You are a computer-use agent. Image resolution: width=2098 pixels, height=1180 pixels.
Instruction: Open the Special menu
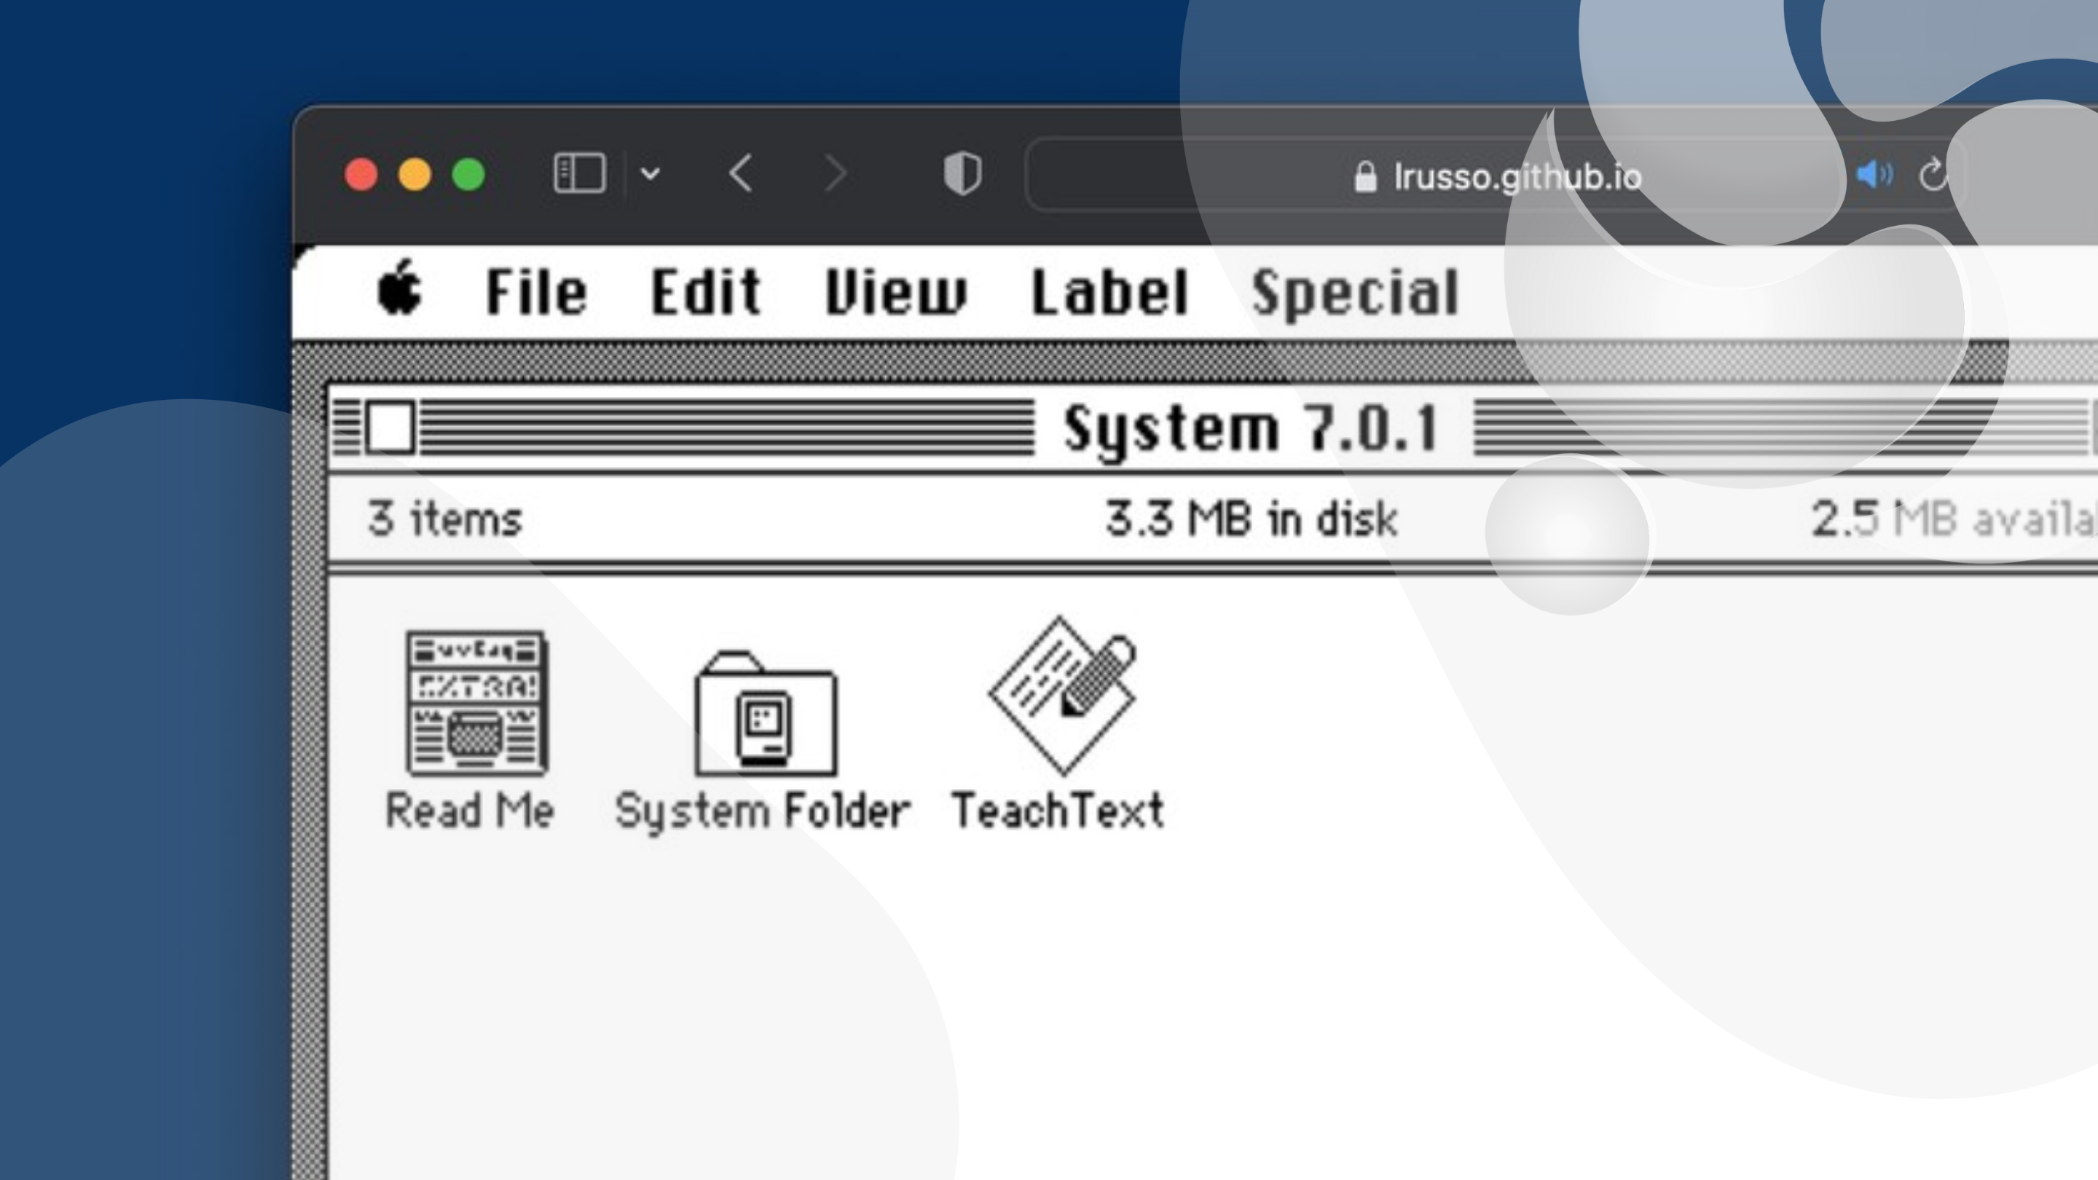click(1354, 293)
